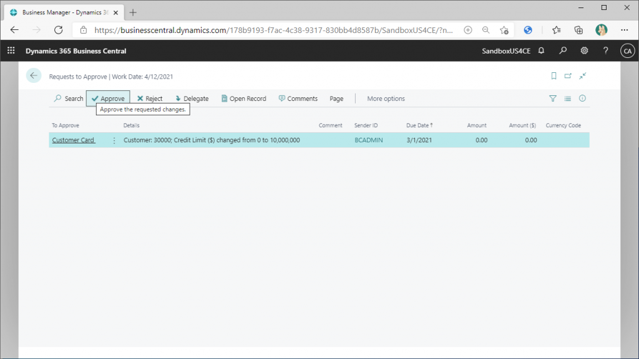Image resolution: width=639 pixels, height=359 pixels.
Task: Click the Amount ($) column header
Action: click(x=522, y=125)
